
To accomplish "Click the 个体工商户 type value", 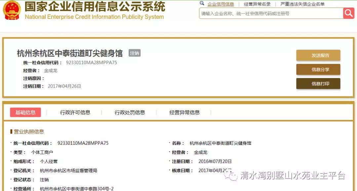I will [x=42, y=152].
